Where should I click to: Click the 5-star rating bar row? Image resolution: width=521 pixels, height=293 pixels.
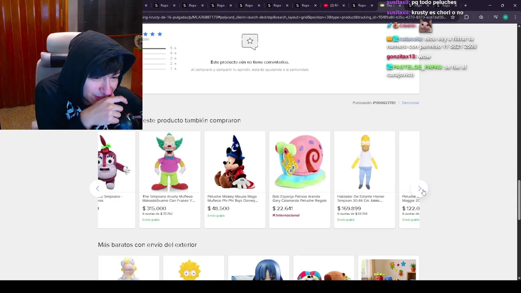point(159,48)
